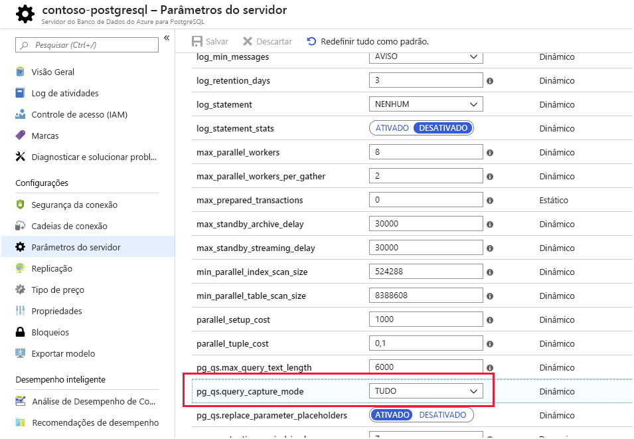Click the max_prepared_transactions value field
The height and width of the screenshot is (439, 634).
[426, 200]
